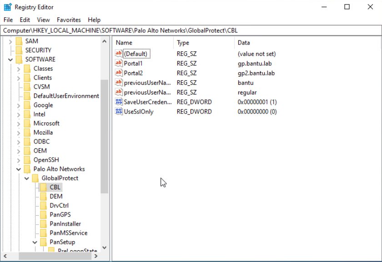Click the 0x00000001 (1) data value
The width and height of the screenshot is (382, 262).
pyautogui.click(x=257, y=102)
